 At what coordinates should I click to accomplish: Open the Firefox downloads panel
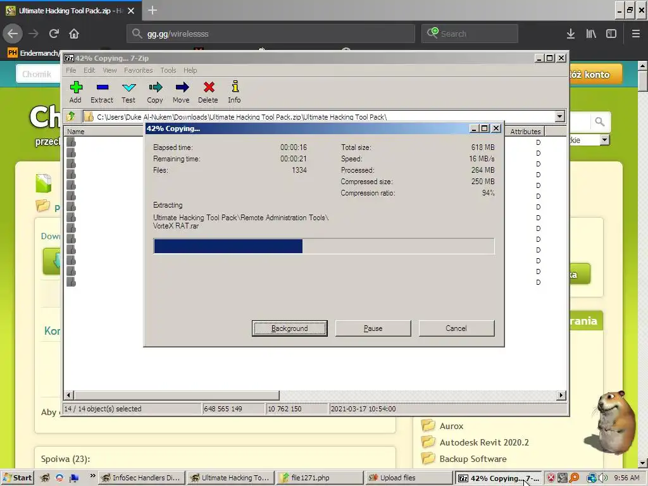pyautogui.click(x=571, y=34)
